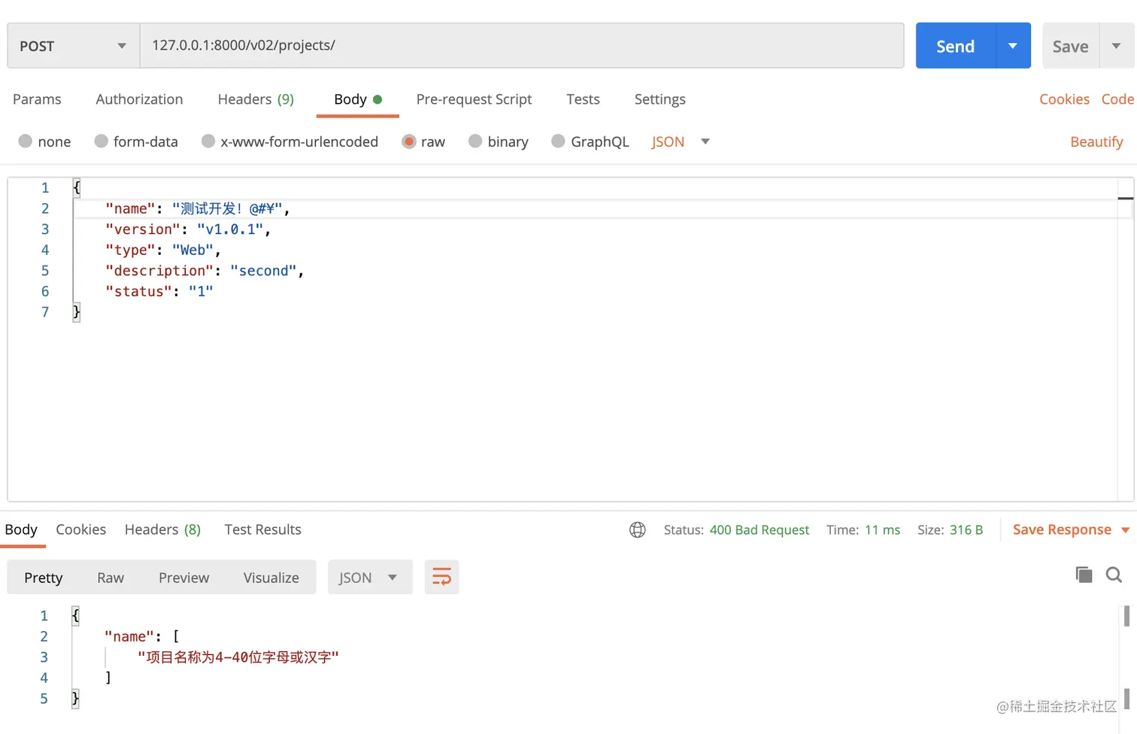Image resolution: width=1137 pixels, height=734 pixels.
Task: Choose the form-data body type
Action: coord(102,141)
